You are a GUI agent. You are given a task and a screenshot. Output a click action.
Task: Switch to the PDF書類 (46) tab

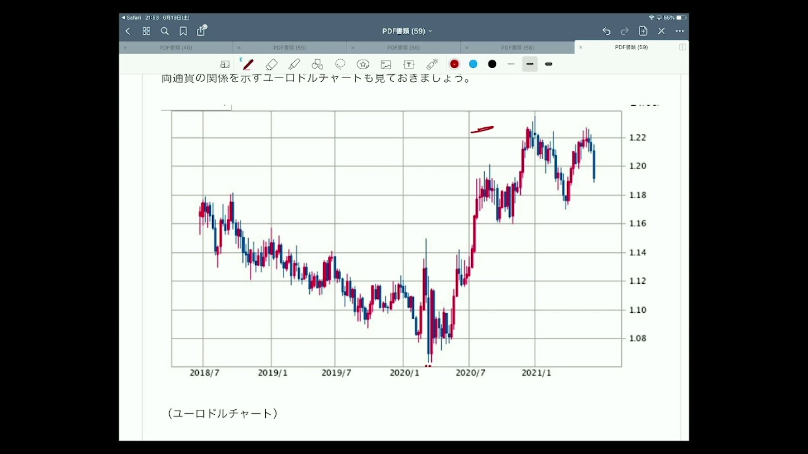pyautogui.click(x=176, y=47)
